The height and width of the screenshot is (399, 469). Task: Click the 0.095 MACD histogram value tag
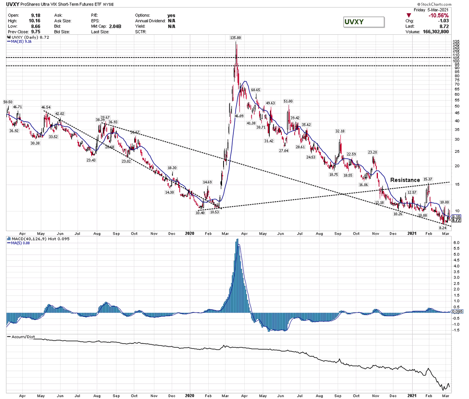coord(456,311)
